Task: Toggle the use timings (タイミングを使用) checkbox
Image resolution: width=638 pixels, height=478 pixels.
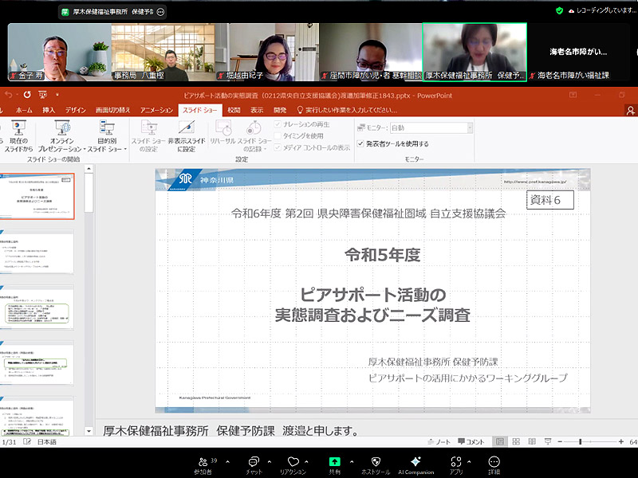Action: (278, 136)
